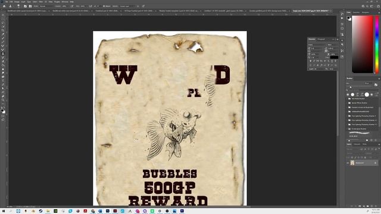Open the brush preset picker dropdown
Viewport: 381px width, 214px height.
(18, 6)
